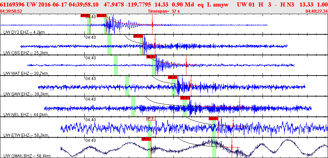
Task: Click the iP 0 pick flag on DY2 trace
Action: [x=85, y=15]
